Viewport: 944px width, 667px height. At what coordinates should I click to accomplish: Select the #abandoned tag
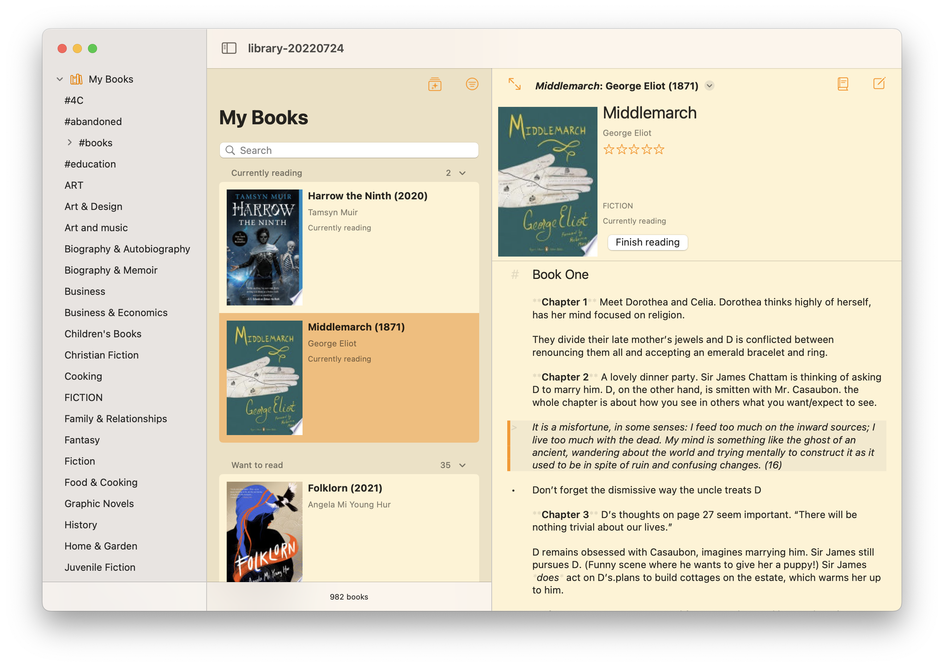click(x=93, y=121)
